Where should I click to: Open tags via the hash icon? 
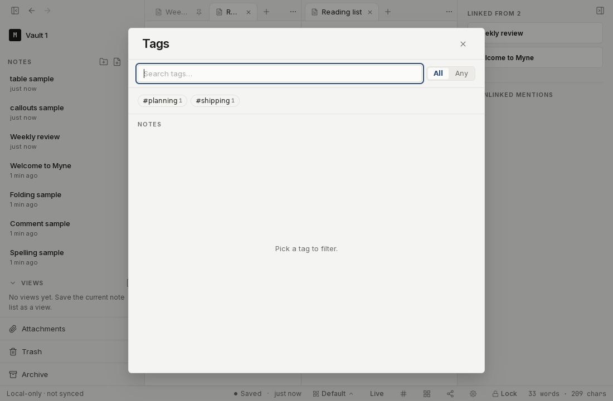pos(403,394)
